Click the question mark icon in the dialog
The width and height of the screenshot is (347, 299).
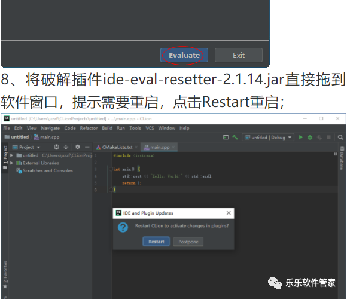pyautogui.click(x=123, y=227)
